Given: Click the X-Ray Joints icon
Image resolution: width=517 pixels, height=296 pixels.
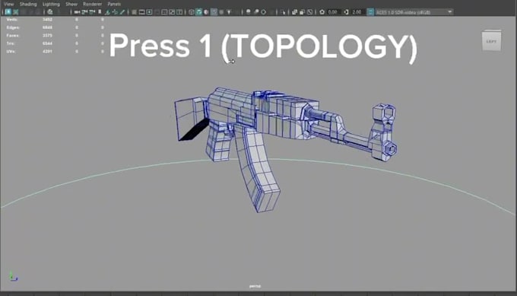Looking at the screenshot, I should click(x=310, y=12).
